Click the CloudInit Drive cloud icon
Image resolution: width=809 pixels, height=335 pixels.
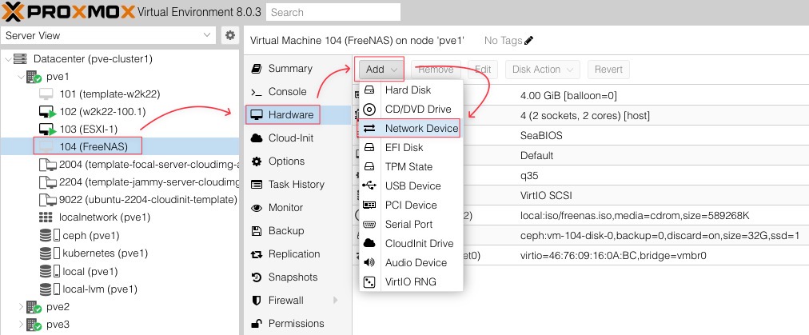[x=369, y=243]
